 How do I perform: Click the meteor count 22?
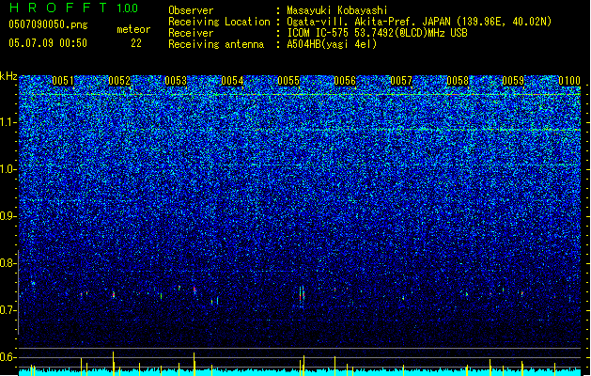click(x=136, y=43)
